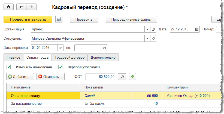Save the document with the floppy disk icon
Viewport: 224px width, 114px height.
click(x=59, y=19)
